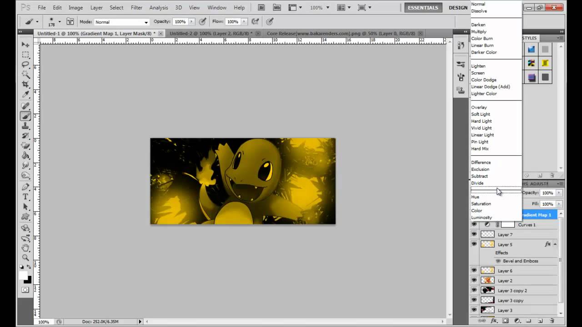
Task: Toggle tablet pressure controls opacity
Action: coord(202,21)
